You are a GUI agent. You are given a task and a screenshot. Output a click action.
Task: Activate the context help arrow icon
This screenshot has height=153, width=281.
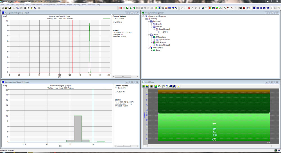35,8
